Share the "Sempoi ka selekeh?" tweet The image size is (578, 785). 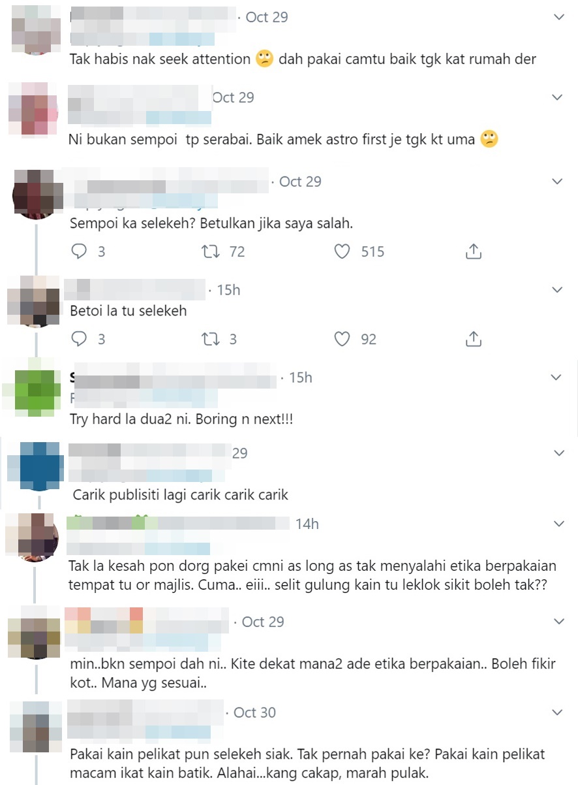click(474, 251)
